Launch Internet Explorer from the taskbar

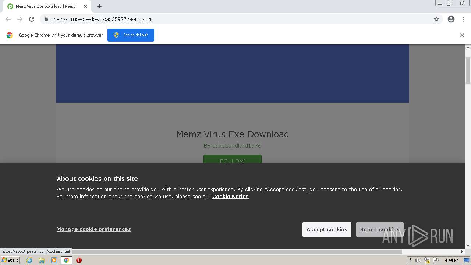coord(29,260)
